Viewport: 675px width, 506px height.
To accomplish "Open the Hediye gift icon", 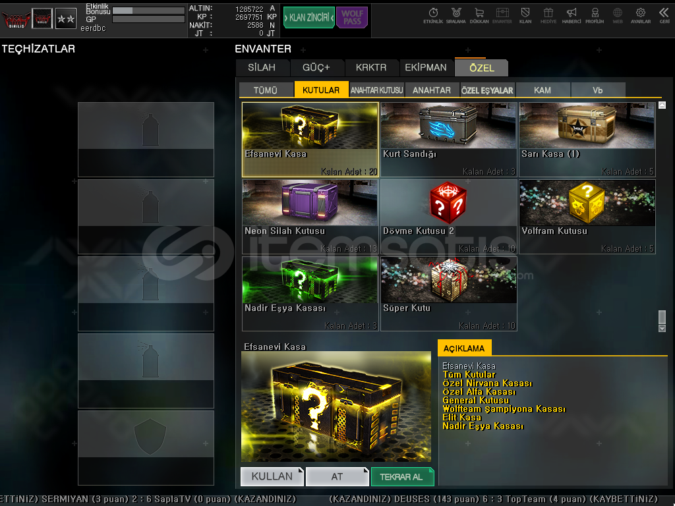I will 548,16.
